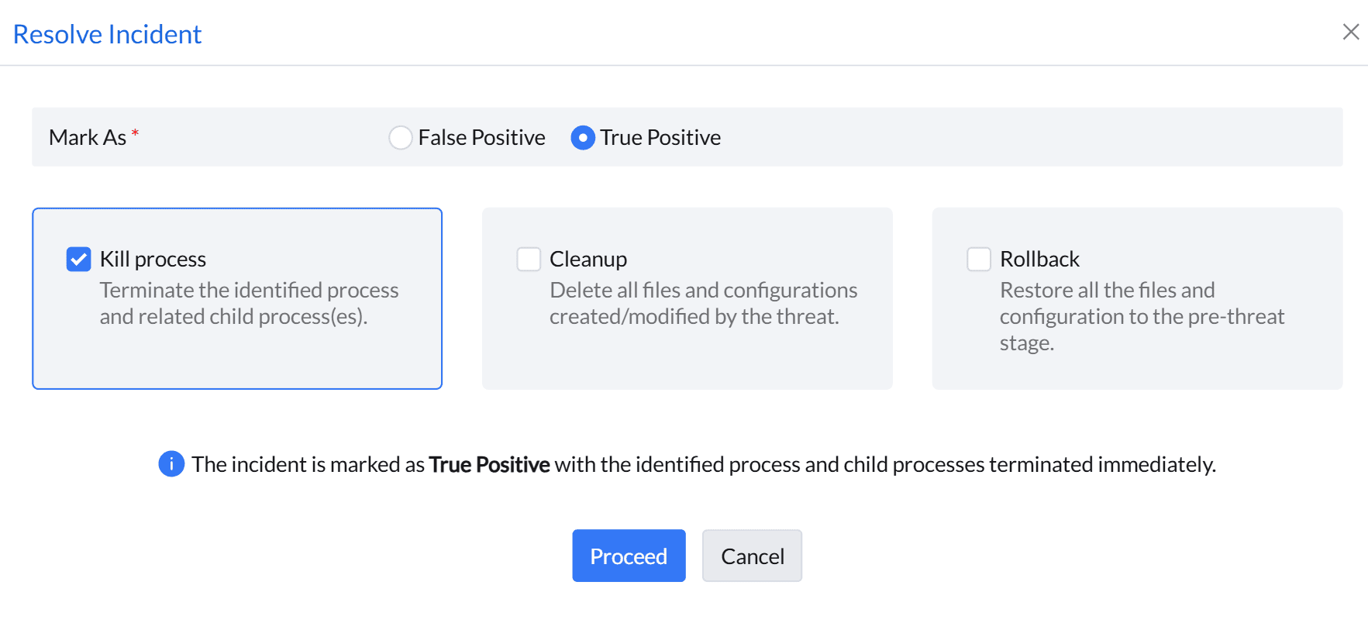This screenshot has width=1368, height=623.
Task: Click the False Positive label text
Action: [x=481, y=138]
